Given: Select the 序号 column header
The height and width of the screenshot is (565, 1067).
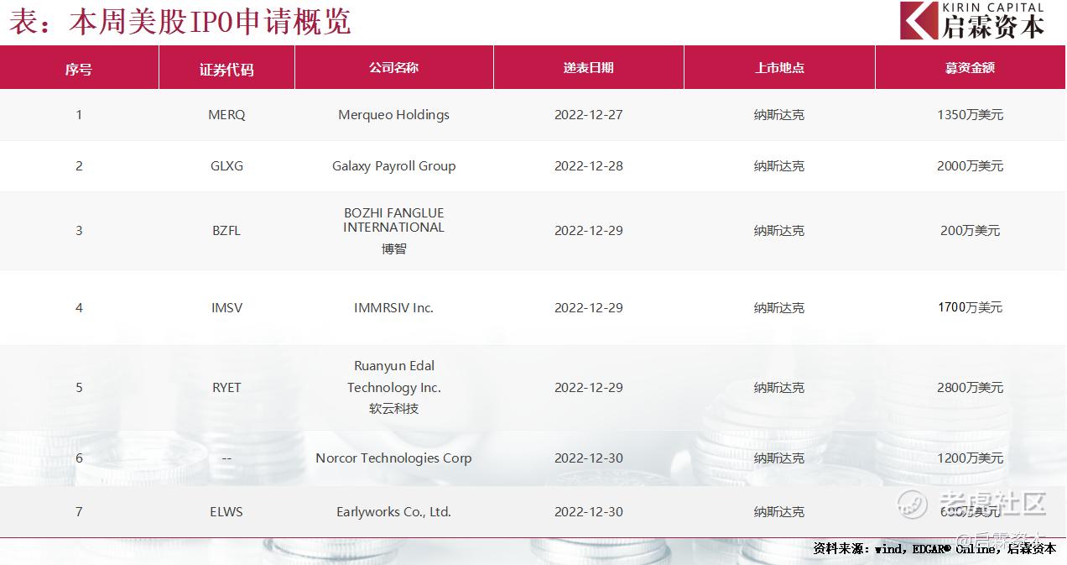Looking at the screenshot, I should [79, 69].
